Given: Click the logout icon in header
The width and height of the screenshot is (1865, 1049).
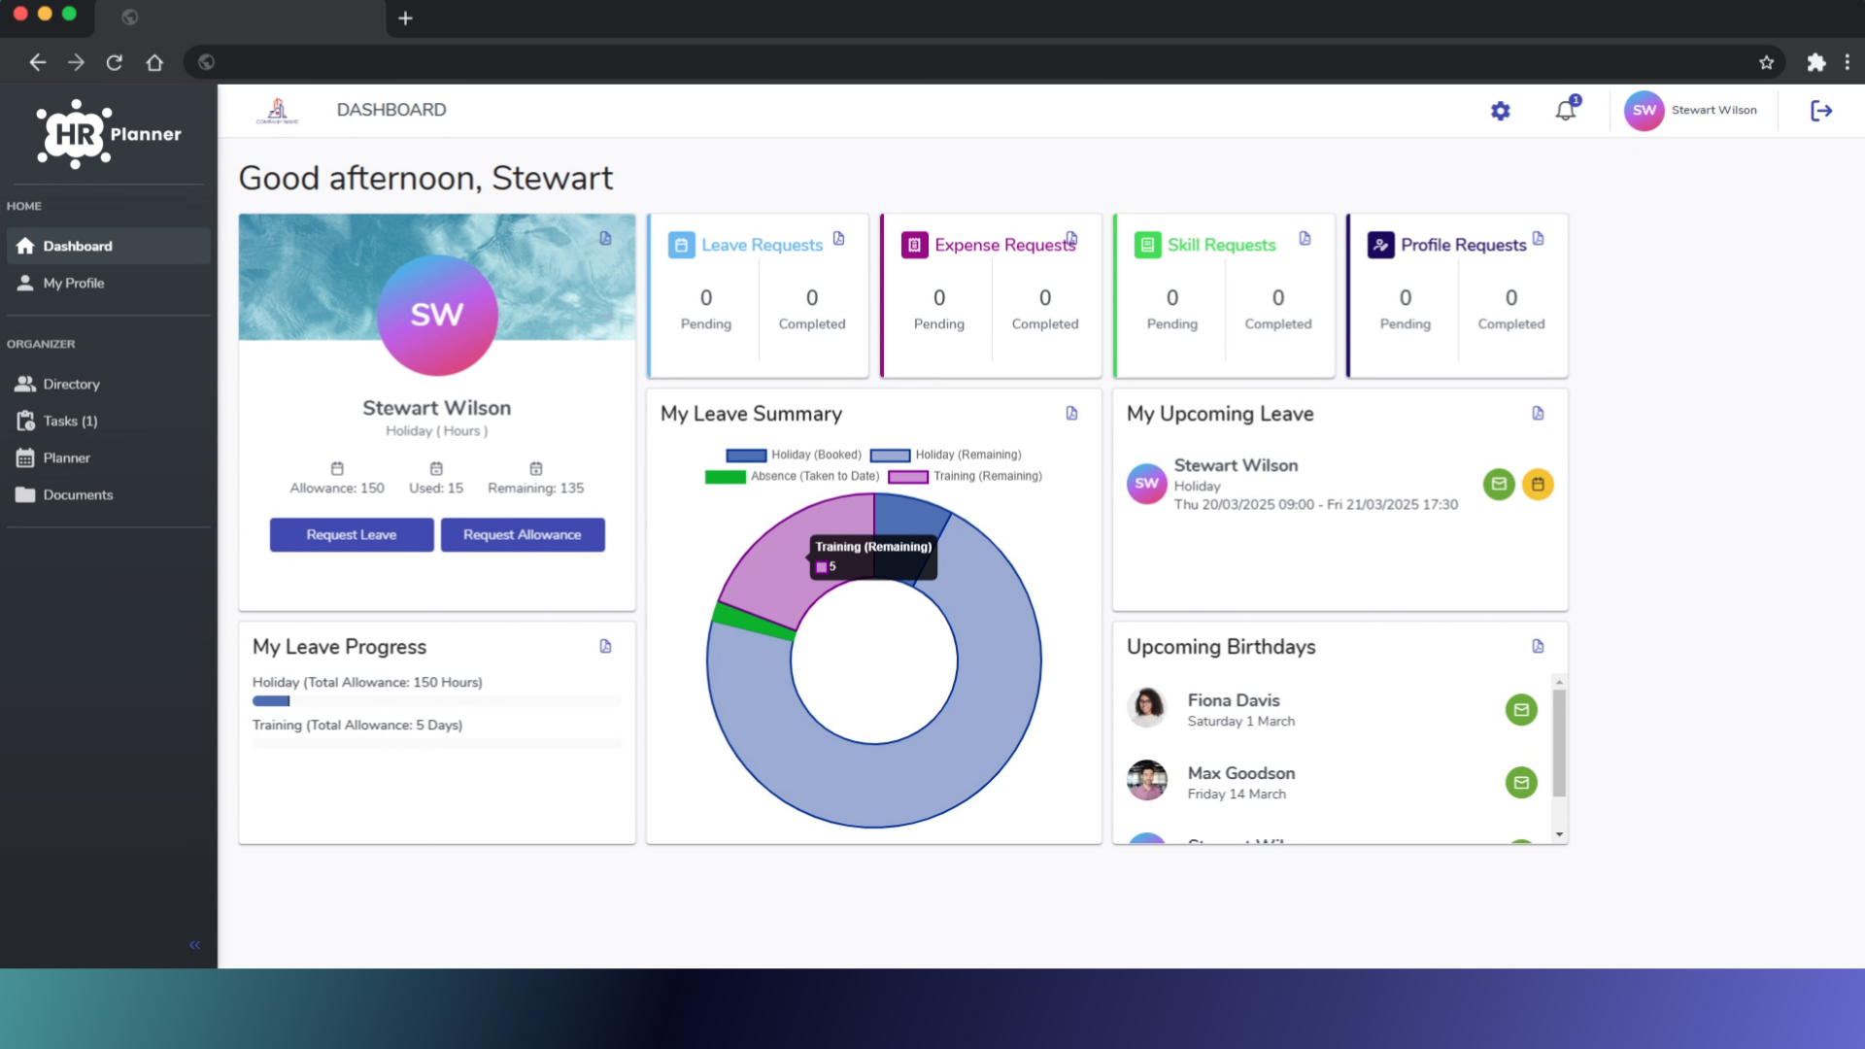Looking at the screenshot, I should point(1821,111).
